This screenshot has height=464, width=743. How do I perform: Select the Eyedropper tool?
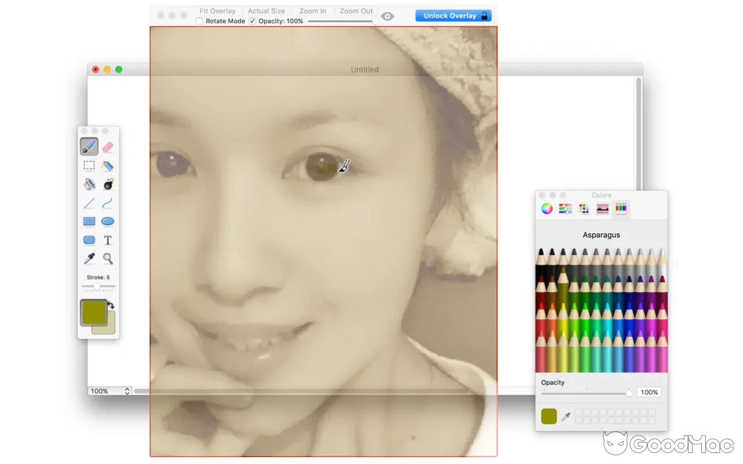[89, 259]
